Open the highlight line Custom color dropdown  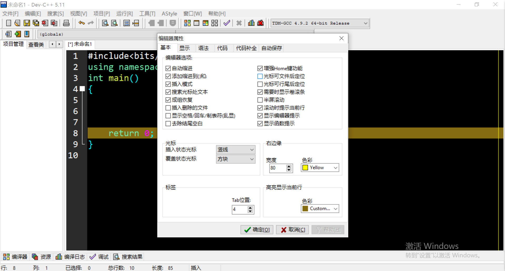coord(320,209)
